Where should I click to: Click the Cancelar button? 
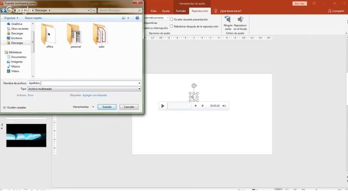[129, 107]
